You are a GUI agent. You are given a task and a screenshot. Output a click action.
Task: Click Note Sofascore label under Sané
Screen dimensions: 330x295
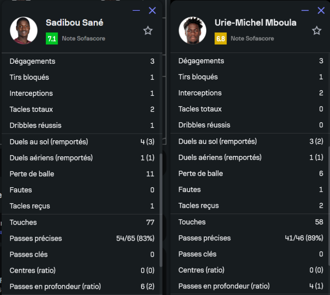click(83, 39)
